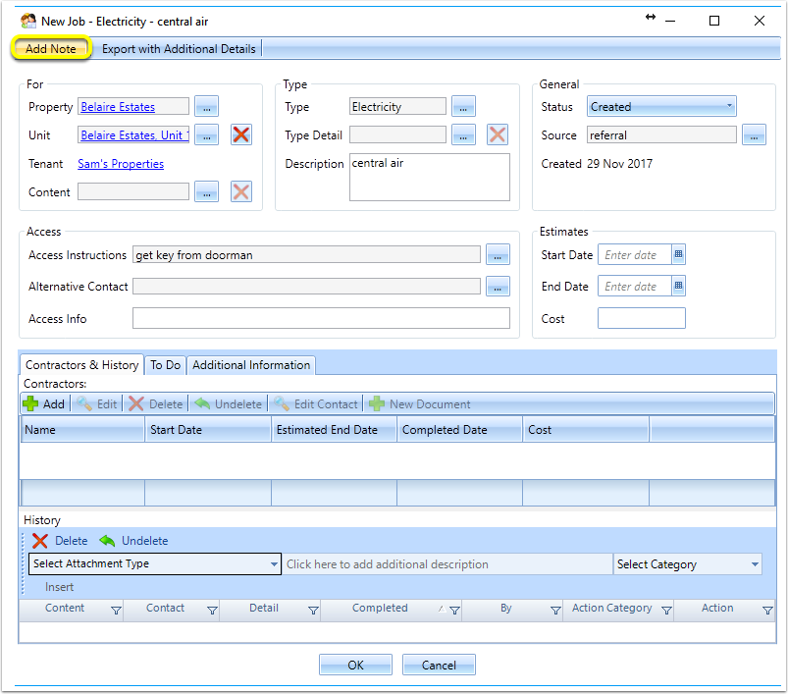This screenshot has height=694, width=788.
Task: Filter the Content column in History
Action: (116, 611)
